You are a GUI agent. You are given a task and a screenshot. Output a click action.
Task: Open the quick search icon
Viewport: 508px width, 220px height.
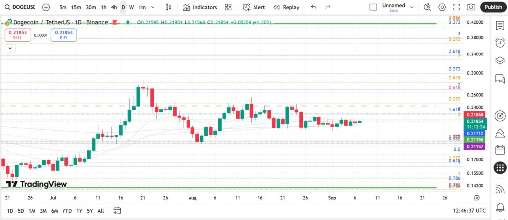pyautogui.click(x=427, y=7)
